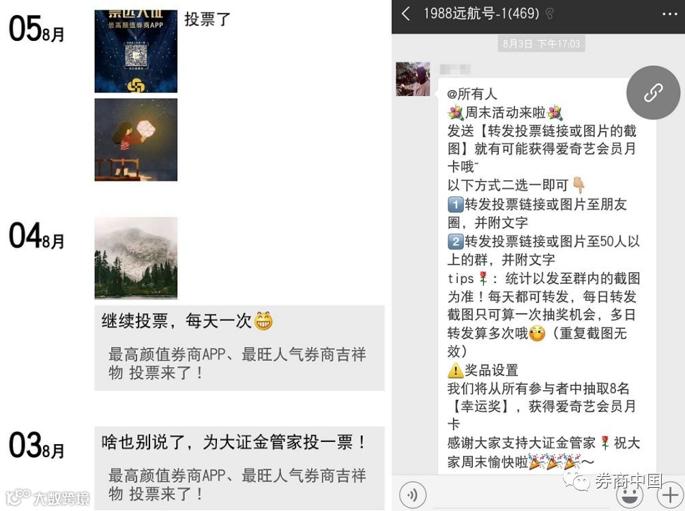Select the 04 8月 date entry

(x=37, y=236)
